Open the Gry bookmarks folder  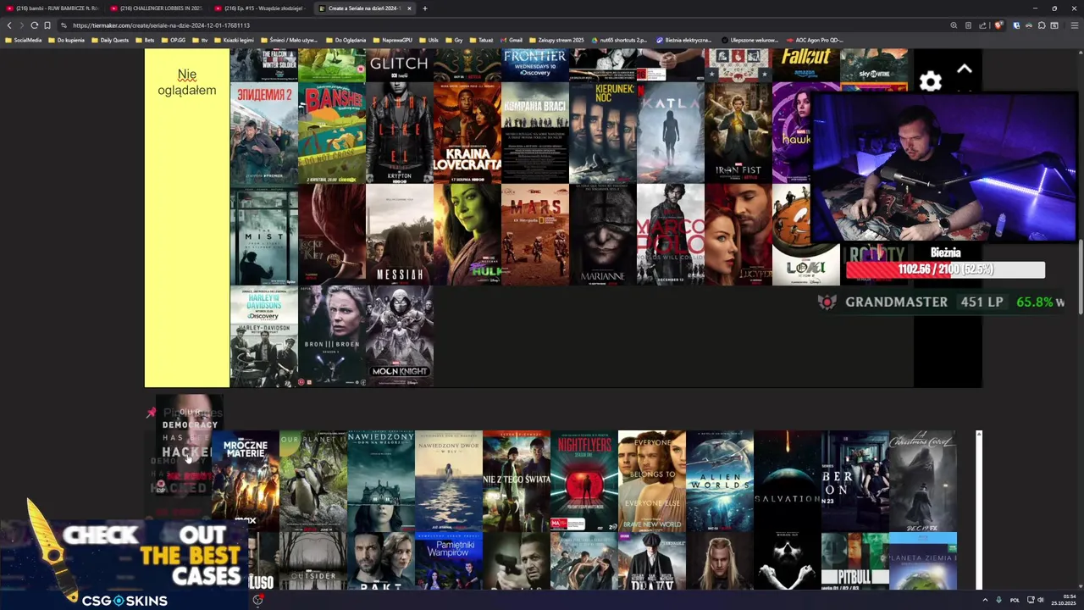click(x=454, y=40)
